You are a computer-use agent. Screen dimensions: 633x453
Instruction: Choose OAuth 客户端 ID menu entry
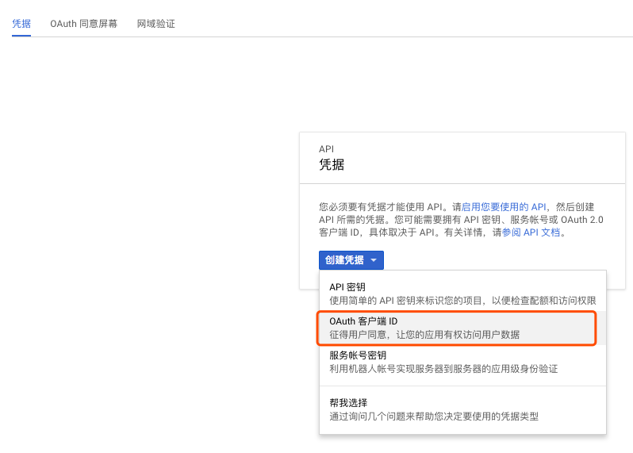point(363,321)
